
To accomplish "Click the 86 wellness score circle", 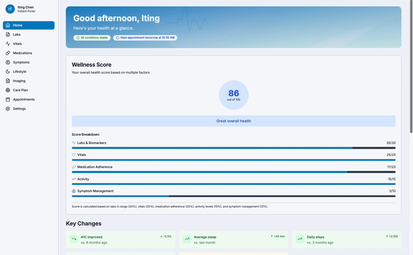I will [x=234, y=95].
